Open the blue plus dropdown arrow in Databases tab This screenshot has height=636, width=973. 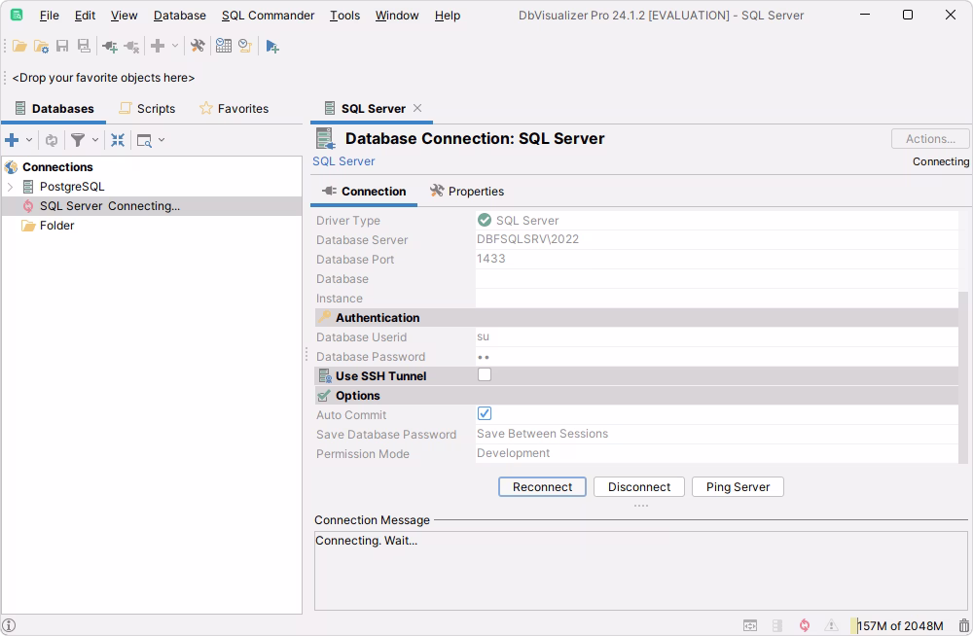[x=28, y=140]
